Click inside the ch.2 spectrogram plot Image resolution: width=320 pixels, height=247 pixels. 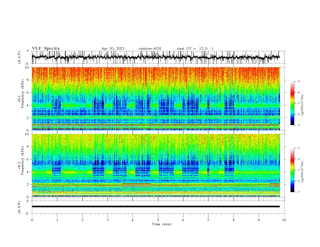tap(156, 165)
